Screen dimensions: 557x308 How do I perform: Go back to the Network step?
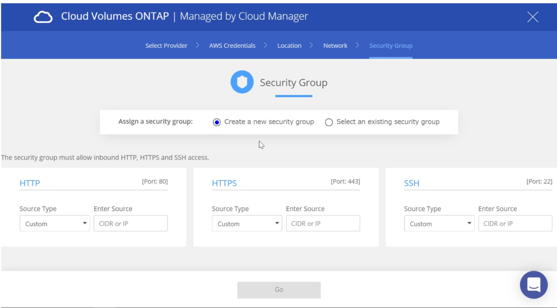(335, 45)
